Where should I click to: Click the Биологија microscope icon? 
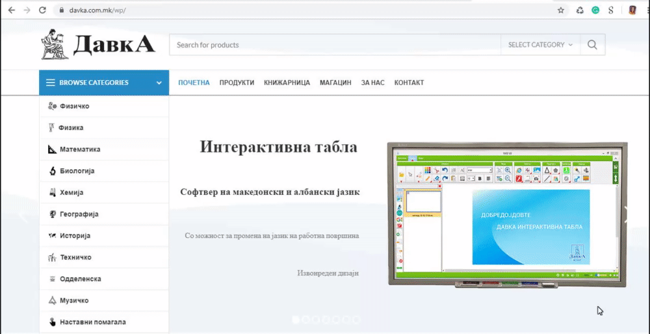point(53,171)
